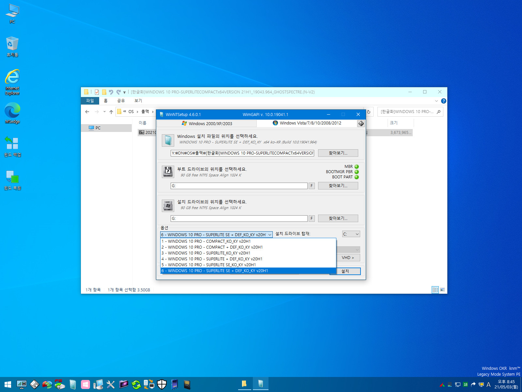Select option 4 - SUPERLITE + DEF_KO_KY v20H1
The image size is (522, 392).
coord(248,259)
